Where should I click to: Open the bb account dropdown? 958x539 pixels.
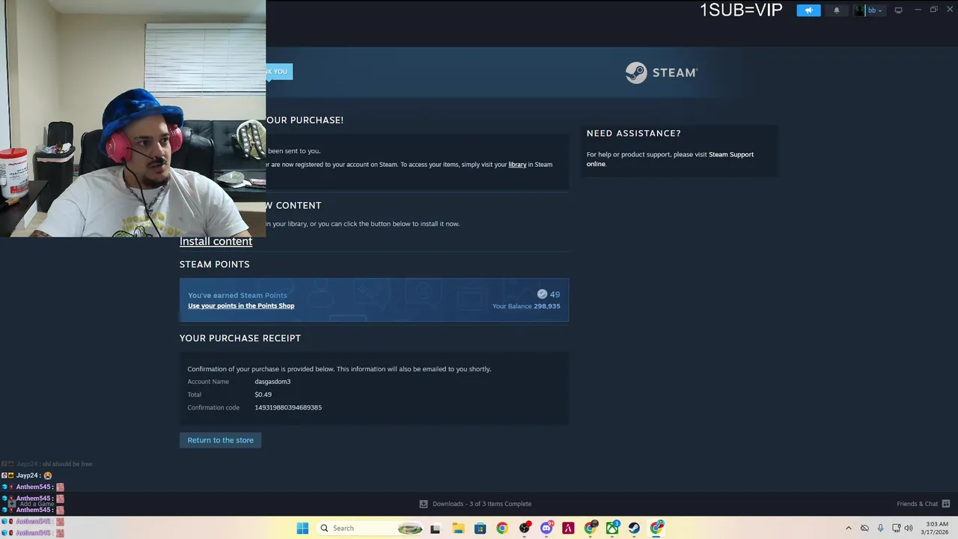tap(875, 10)
